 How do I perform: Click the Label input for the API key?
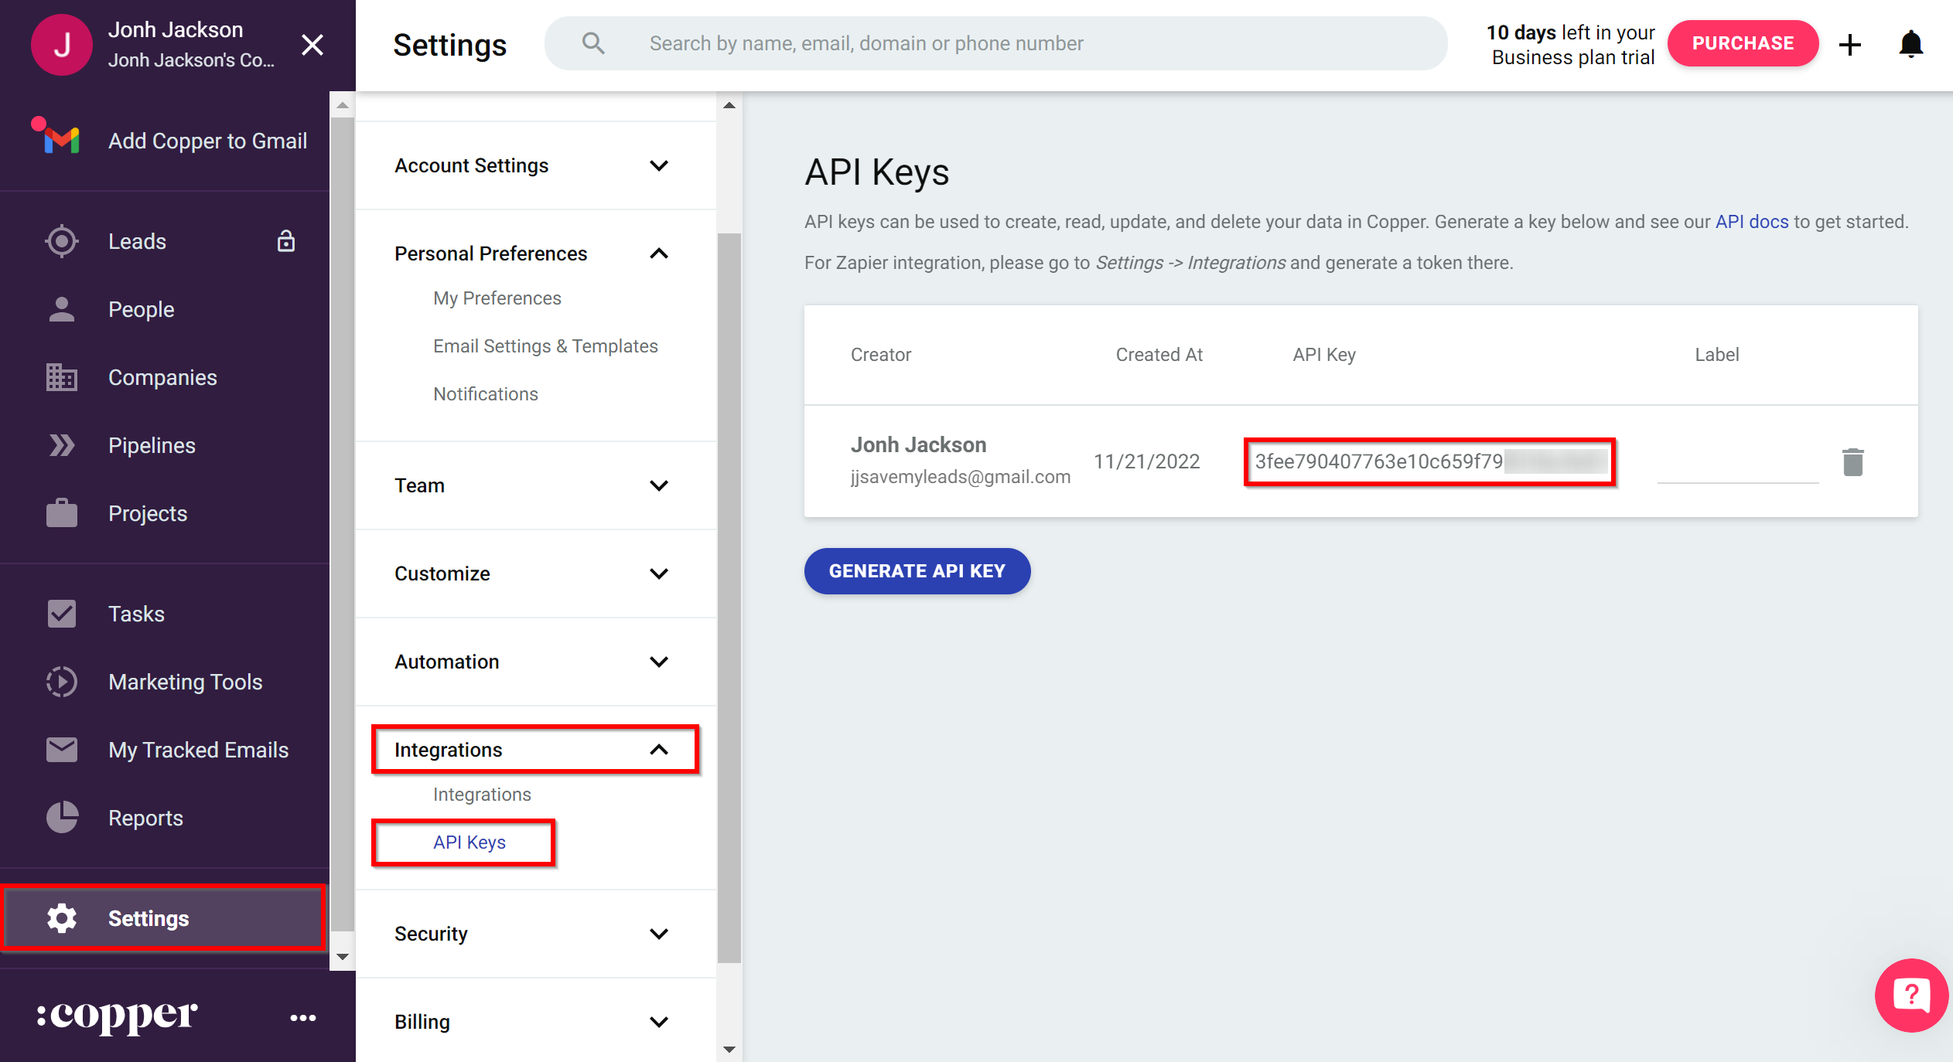[x=1738, y=462]
